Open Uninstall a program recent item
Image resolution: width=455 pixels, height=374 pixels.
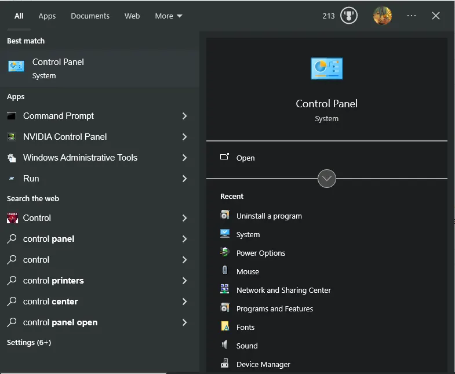(x=269, y=216)
